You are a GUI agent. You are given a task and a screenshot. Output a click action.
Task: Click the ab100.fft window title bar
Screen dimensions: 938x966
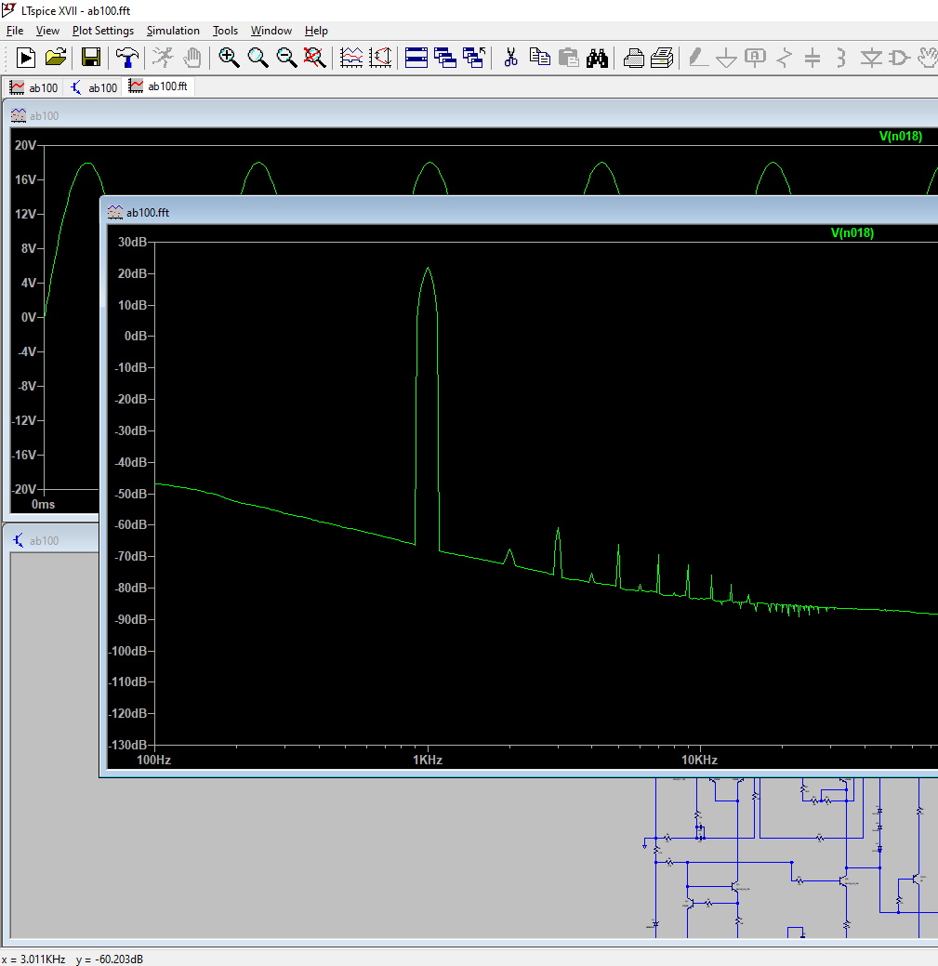[x=521, y=212]
